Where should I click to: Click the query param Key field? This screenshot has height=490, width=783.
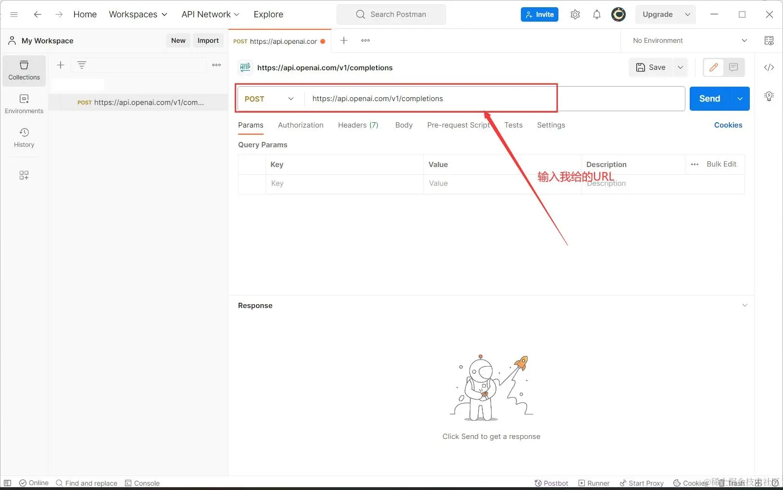click(x=344, y=183)
